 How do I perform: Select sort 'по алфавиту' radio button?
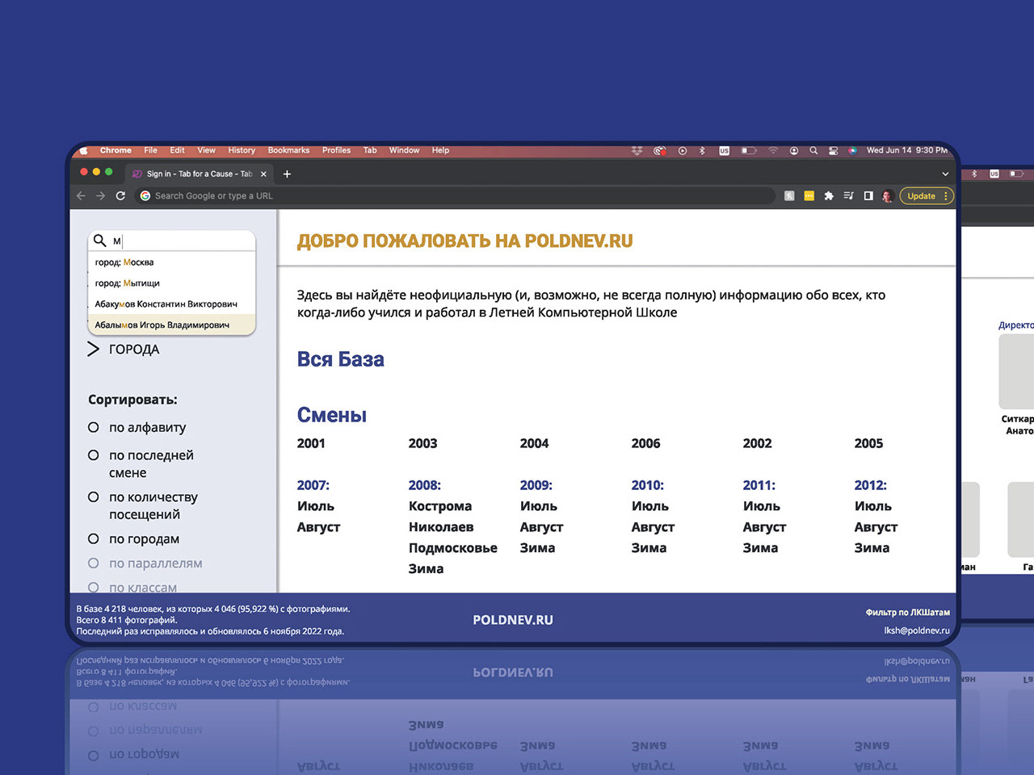coord(94,427)
